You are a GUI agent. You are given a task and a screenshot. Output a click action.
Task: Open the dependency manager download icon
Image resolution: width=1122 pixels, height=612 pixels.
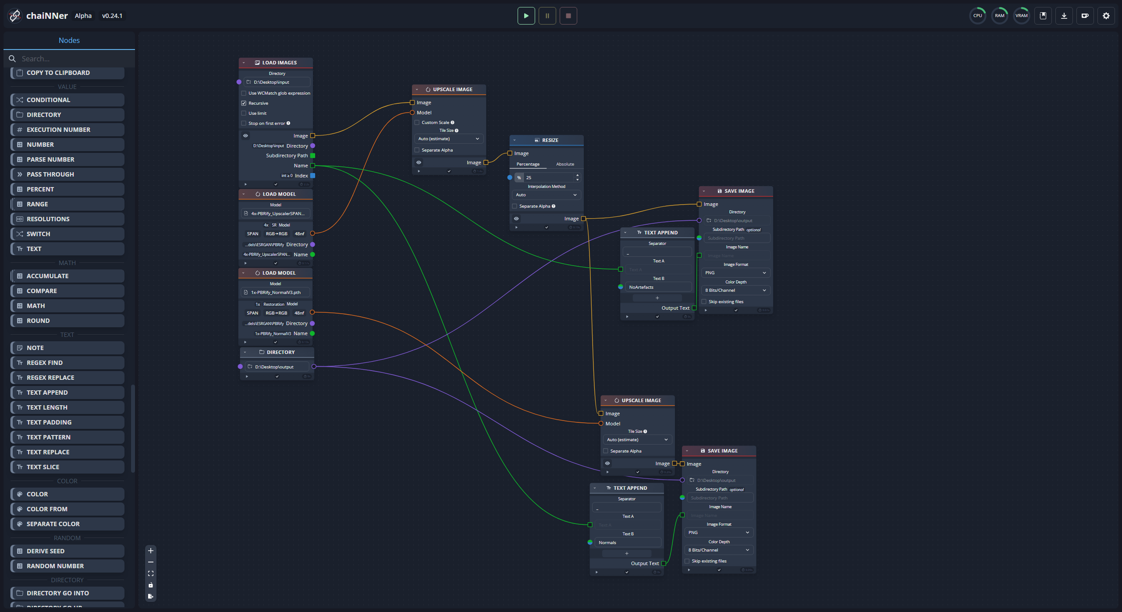tap(1064, 16)
